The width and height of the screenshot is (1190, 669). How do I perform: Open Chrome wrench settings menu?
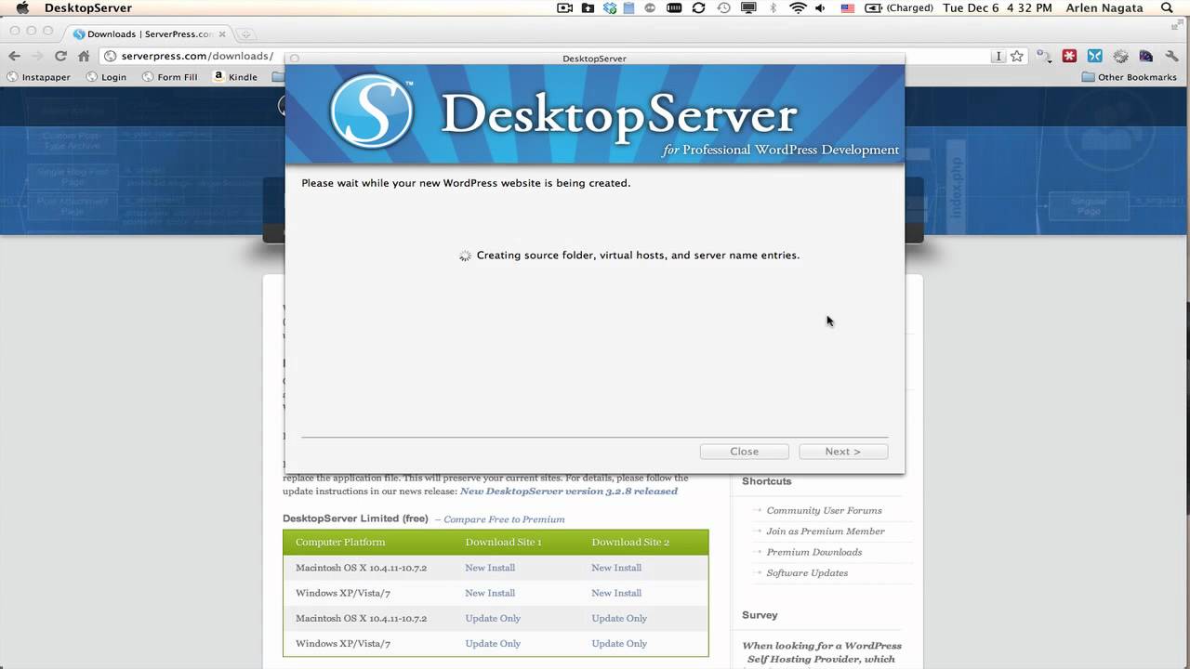(1173, 56)
